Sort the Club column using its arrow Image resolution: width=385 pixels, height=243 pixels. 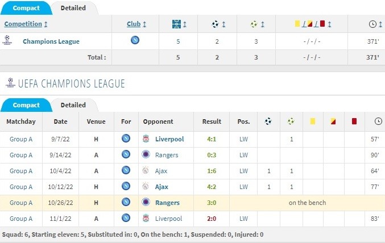pos(144,24)
